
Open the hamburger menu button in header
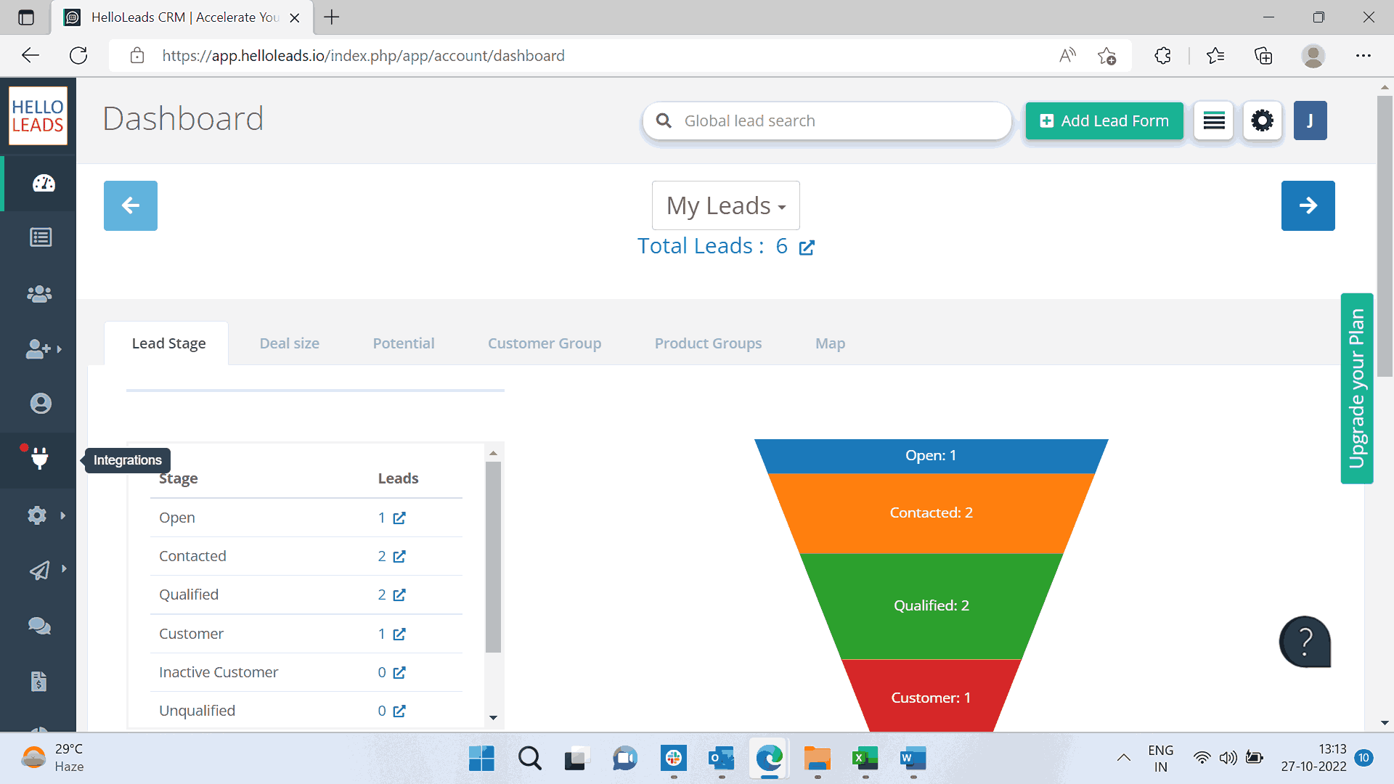1214,121
